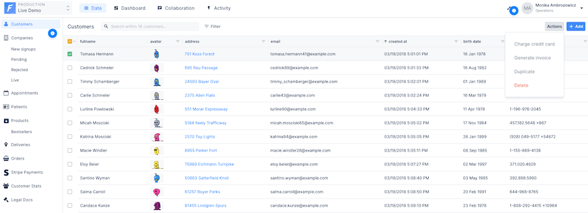Open Stripe Payments section
This screenshot has width=588, height=213.
27,172
